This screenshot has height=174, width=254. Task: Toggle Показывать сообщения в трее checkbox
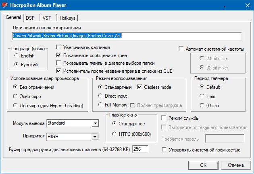point(59,55)
